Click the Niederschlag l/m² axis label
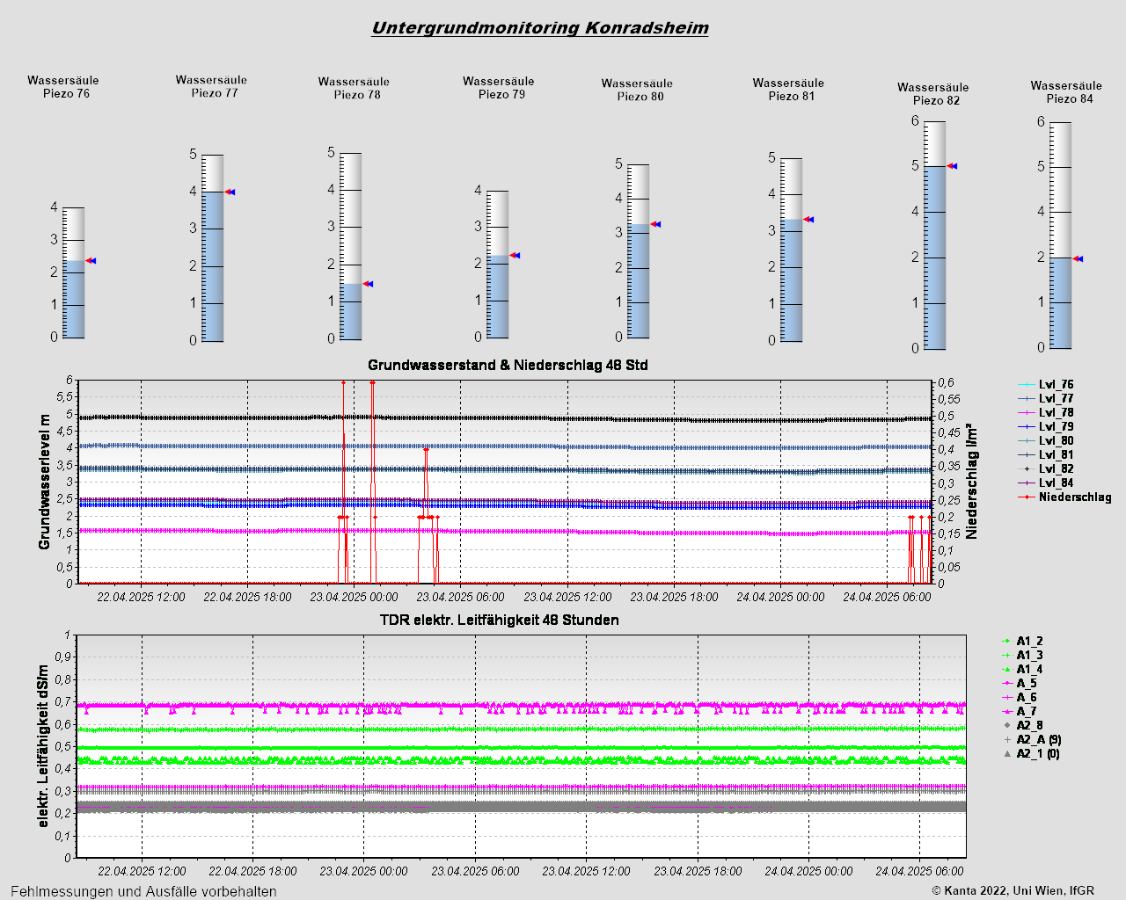 coord(972,482)
